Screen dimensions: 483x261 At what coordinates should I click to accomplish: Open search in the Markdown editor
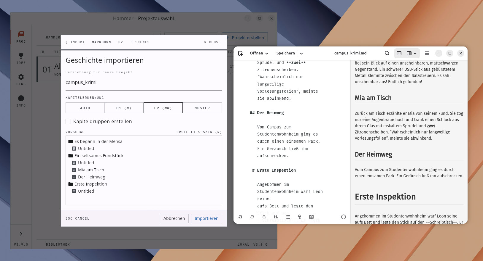pos(387,53)
